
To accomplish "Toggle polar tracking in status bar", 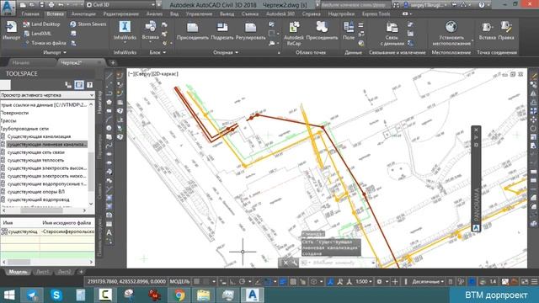I will click(242, 282).
